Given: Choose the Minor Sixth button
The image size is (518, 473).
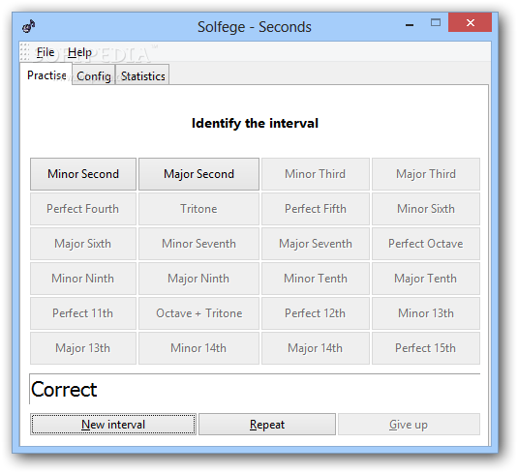Looking at the screenshot, I should click(426, 209).
